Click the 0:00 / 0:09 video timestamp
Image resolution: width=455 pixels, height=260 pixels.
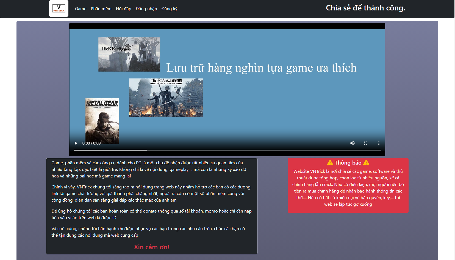pos(91,143)
